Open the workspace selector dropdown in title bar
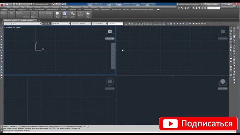This screenshot has height=135, width=240. 41,4
